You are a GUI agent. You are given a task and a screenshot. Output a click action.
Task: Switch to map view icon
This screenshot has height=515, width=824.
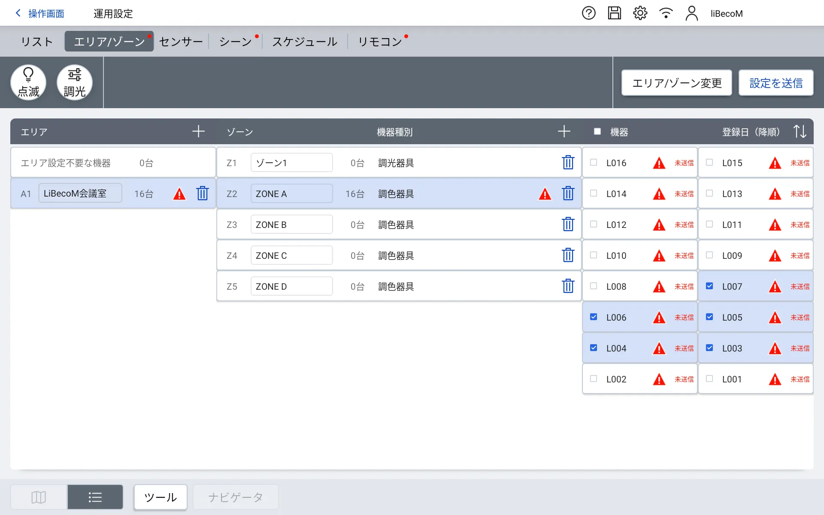[x=39, y=497]
